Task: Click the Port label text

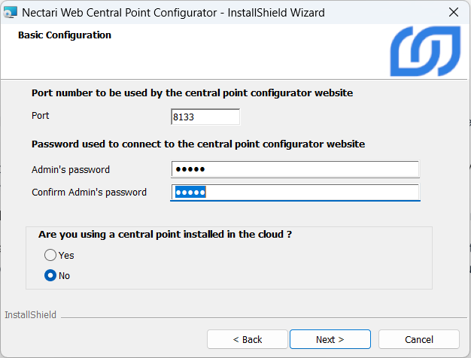Action: point(41,116)
